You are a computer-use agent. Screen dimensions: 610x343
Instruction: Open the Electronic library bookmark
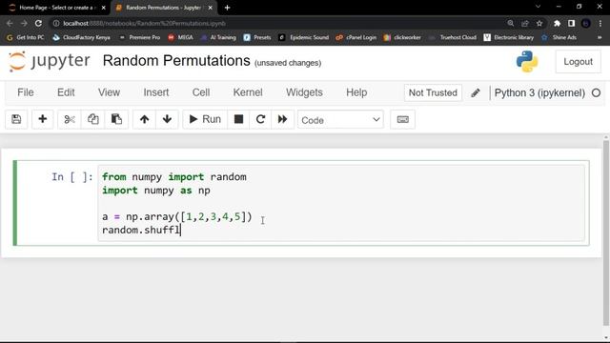tap(509, 37)
